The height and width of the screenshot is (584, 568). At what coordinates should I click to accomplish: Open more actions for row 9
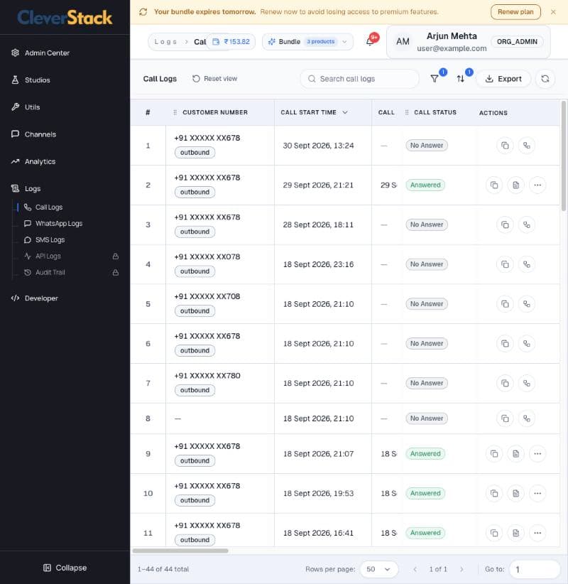click(x=537, y=454)
